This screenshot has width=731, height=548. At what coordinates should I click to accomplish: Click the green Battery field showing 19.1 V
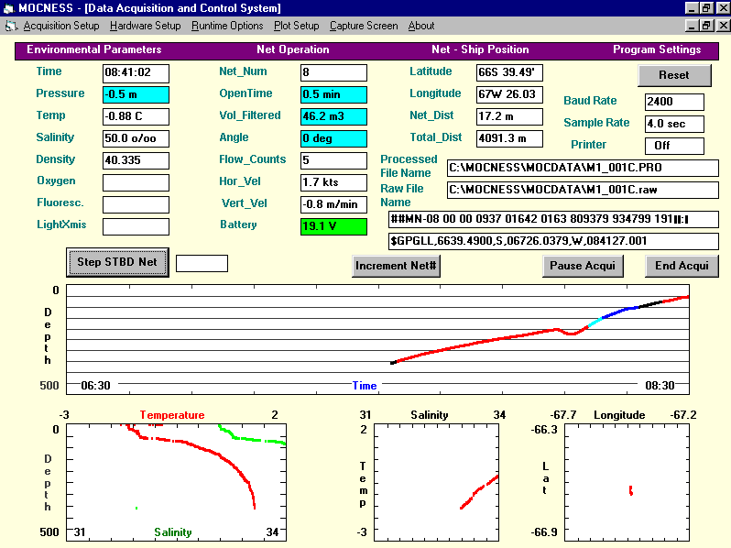click(x=333, y=226)
